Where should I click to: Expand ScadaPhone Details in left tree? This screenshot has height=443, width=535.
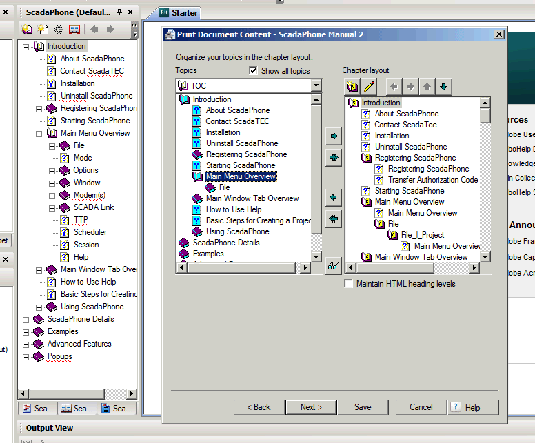[x=26, y=320]
